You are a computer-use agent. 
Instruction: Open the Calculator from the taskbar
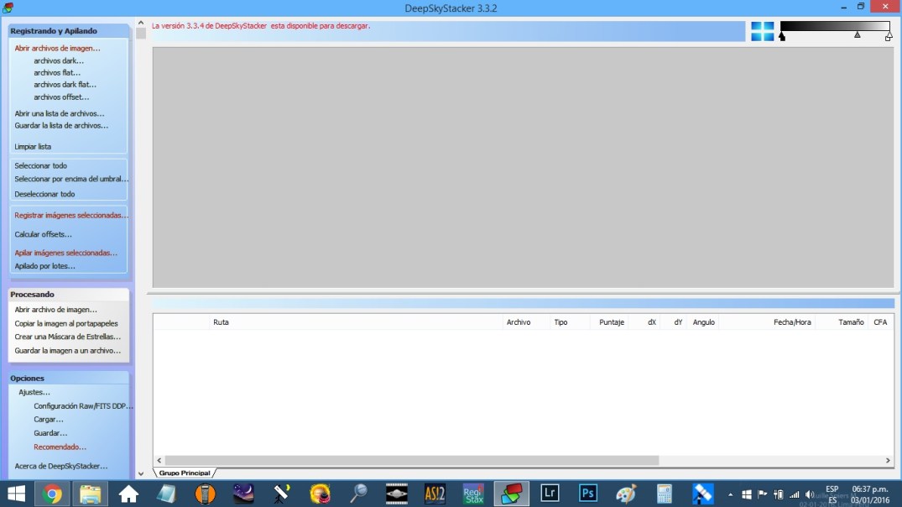(x=665, y=494)
